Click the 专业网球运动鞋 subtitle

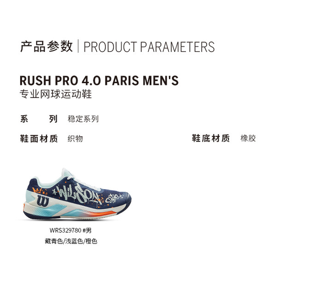(56, 94)
